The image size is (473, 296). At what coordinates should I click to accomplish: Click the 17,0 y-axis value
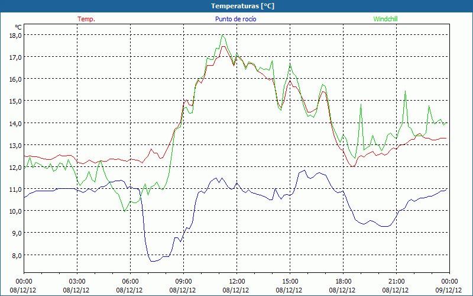(15, 57)
